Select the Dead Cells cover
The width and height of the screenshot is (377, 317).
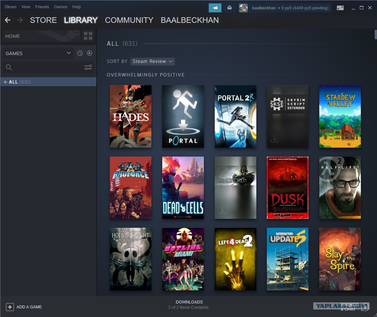tap(183, 188)
